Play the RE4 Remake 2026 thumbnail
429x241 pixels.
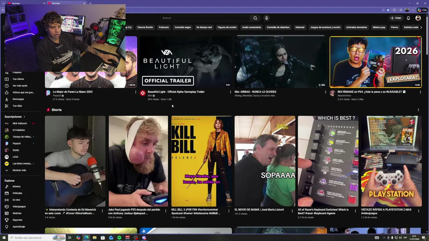(x=376, y=62)
